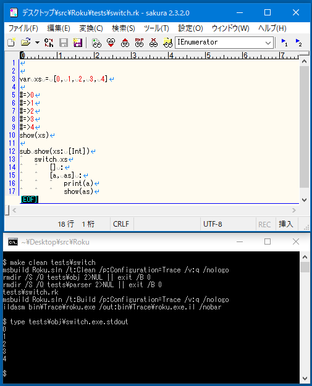Open the ファイル(F) menu
Viewport: 312px width, 386px height.
coord(23,28)
